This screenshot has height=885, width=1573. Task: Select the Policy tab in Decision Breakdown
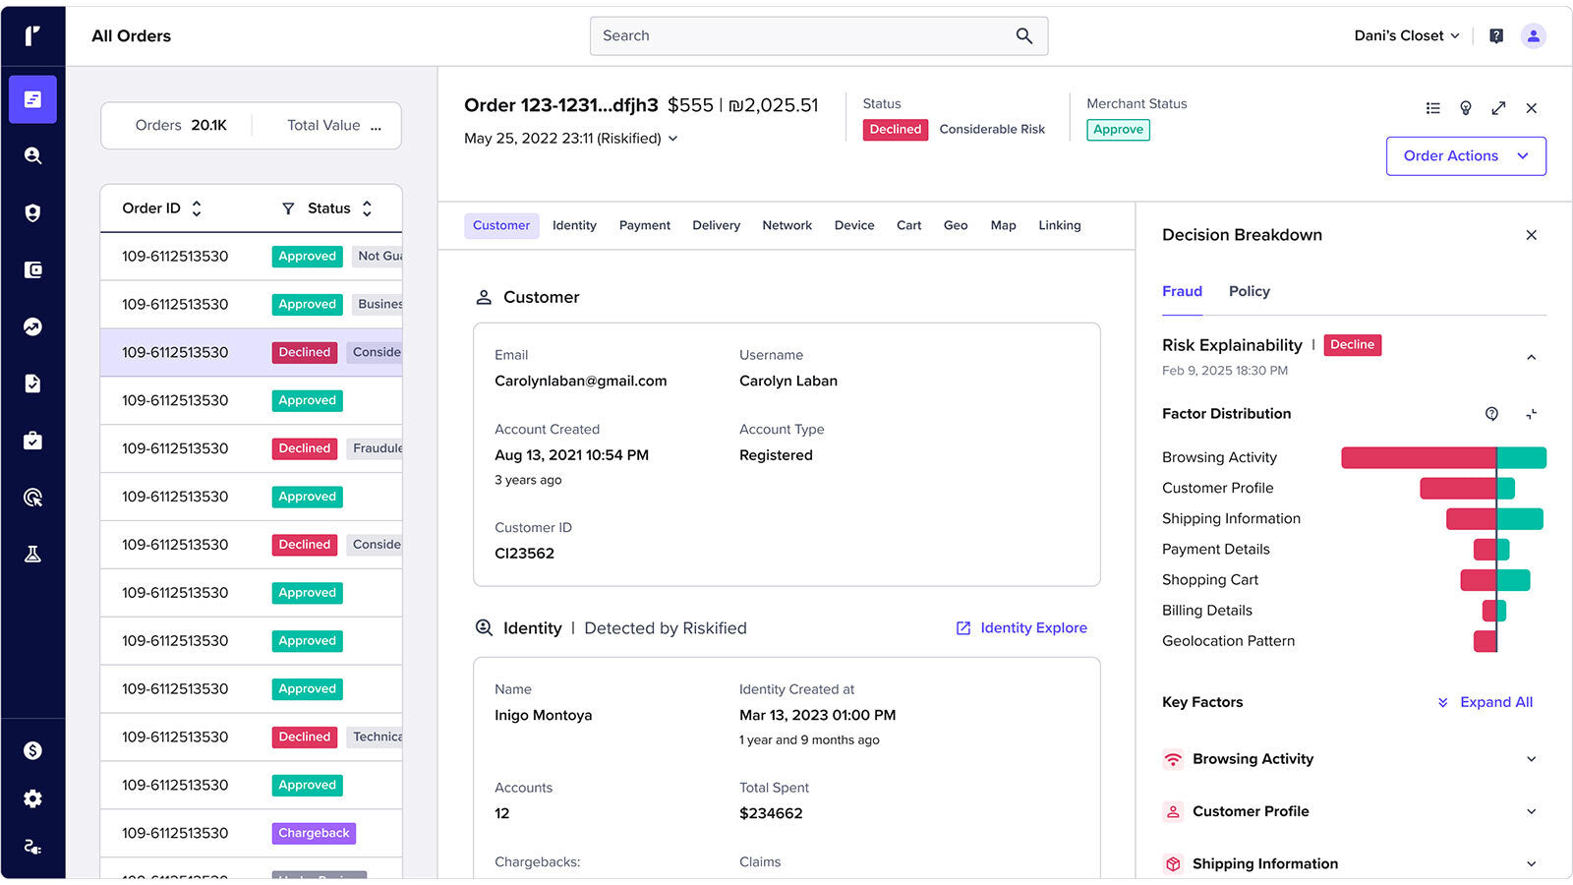pos(1249,291)
